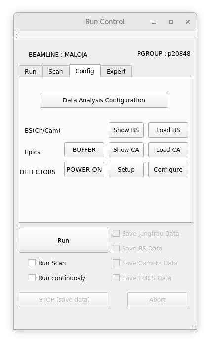
Task: Load the BS channel configuration
Action: coord(168,130)
